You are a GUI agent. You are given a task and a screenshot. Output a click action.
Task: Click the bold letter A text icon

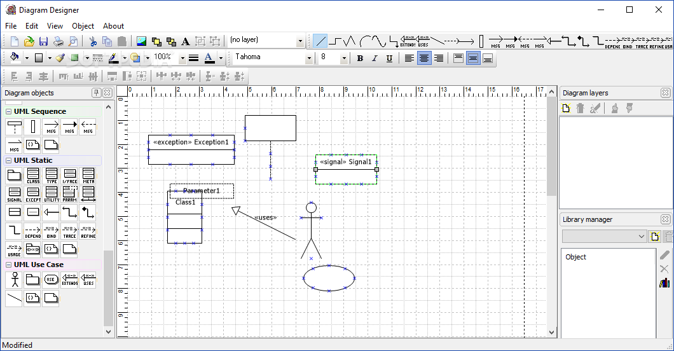pyautogui.click(x=185, y=41)
